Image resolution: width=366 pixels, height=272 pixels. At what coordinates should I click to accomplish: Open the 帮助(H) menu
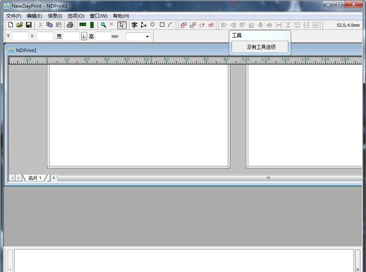click(121, 16)
